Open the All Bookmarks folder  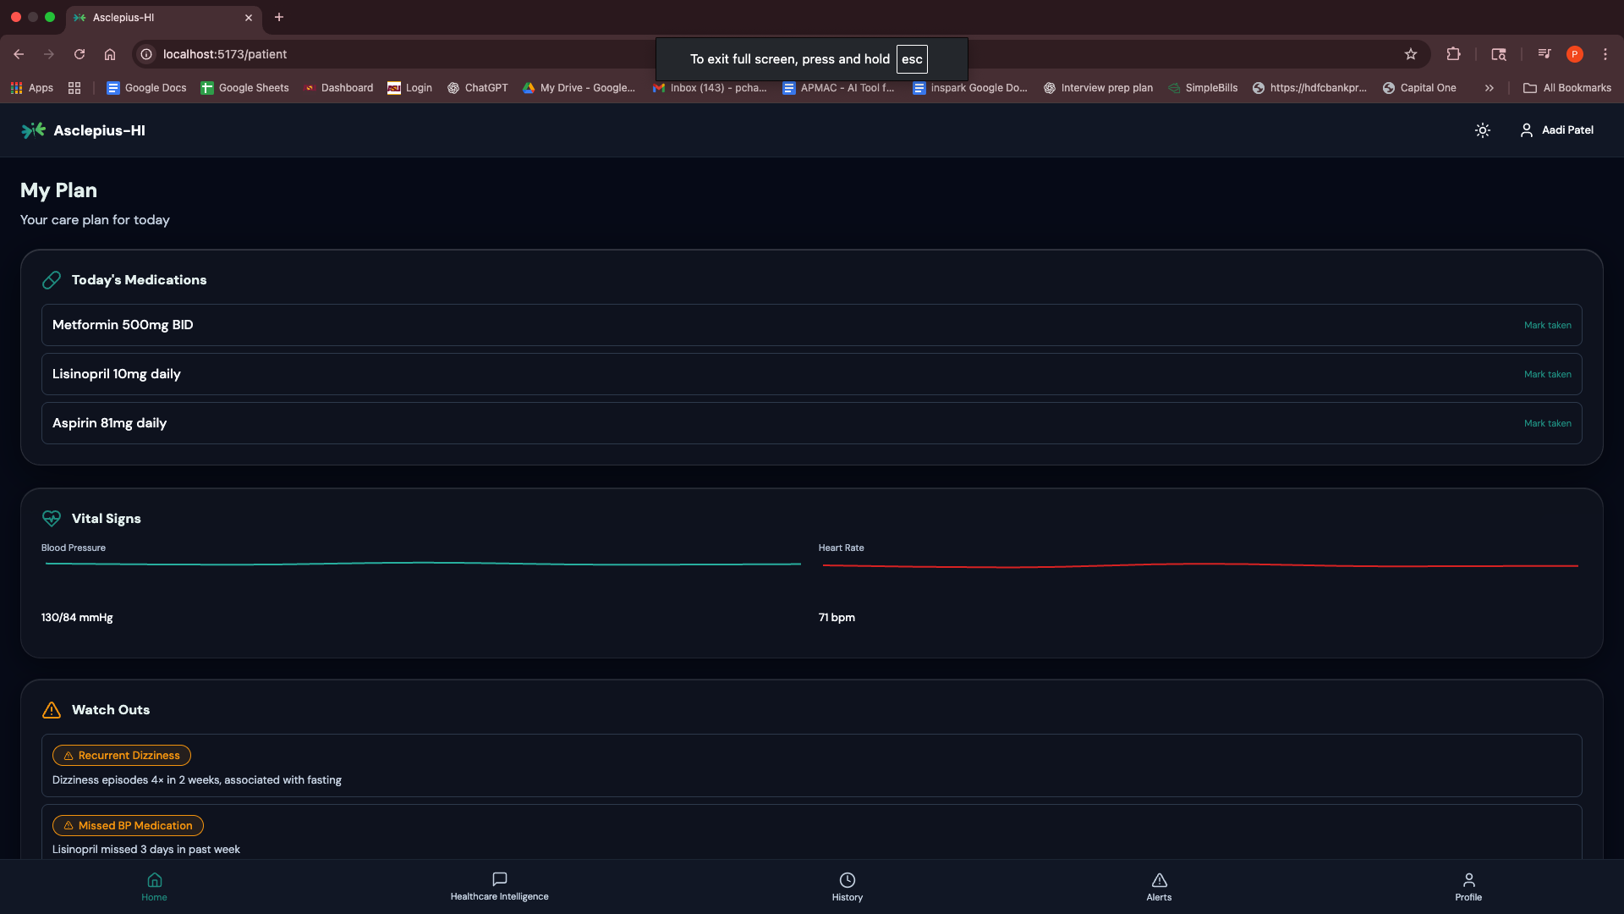[1567, 88]
